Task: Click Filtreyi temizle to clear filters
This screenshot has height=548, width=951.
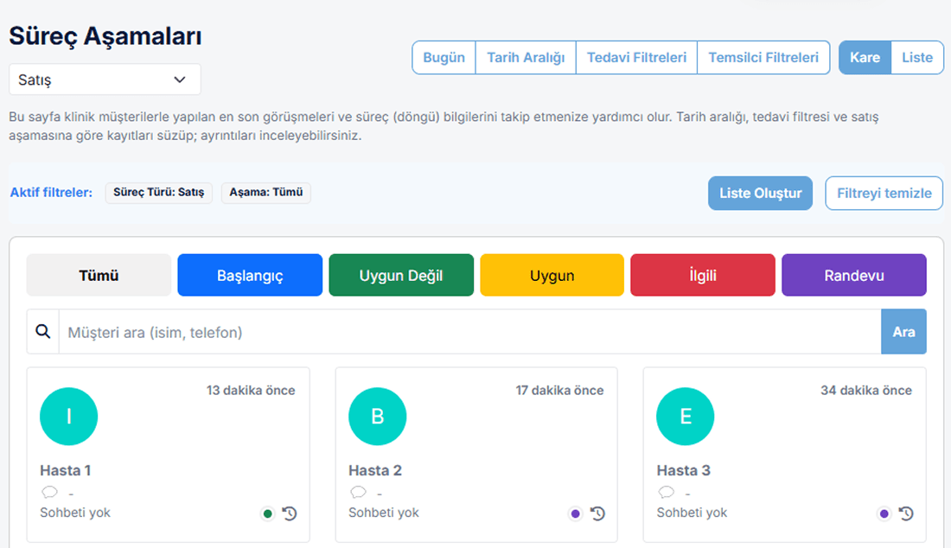Action: 884,193
